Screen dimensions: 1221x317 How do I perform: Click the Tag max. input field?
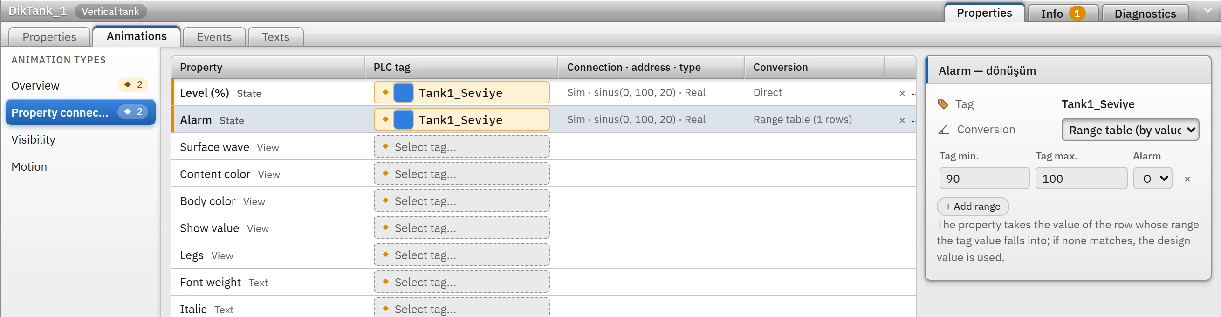(1081, 179)
